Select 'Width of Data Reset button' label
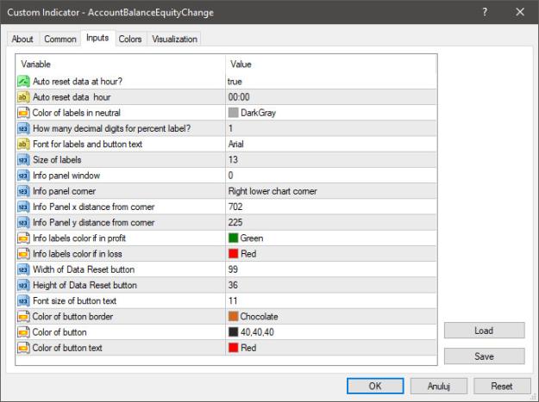The image size is (539, 402). tap(84, 269)
